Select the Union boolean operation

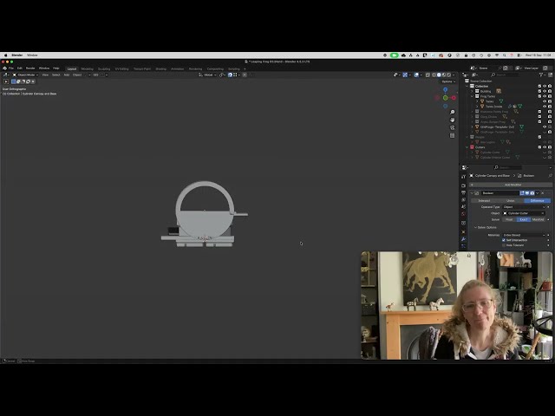pyautogui.click(x=511, y=200)
